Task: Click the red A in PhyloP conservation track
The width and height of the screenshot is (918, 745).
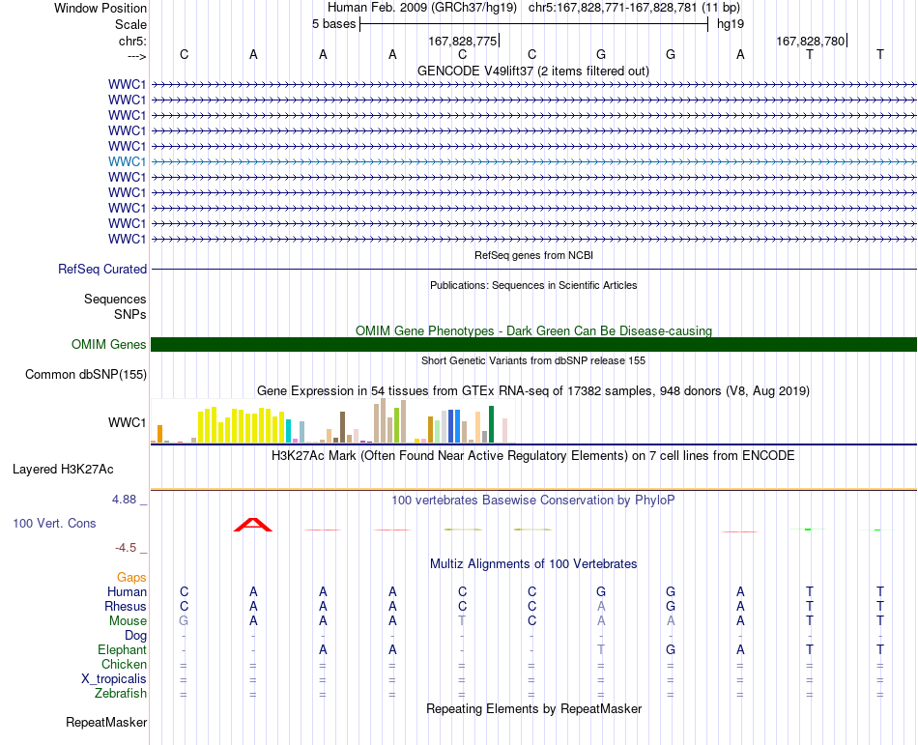Action: coord(253,525)
